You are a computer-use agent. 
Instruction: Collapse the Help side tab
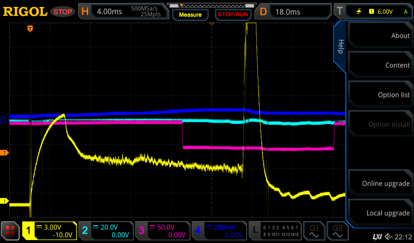pyautogui.click(x=340, y=47)
